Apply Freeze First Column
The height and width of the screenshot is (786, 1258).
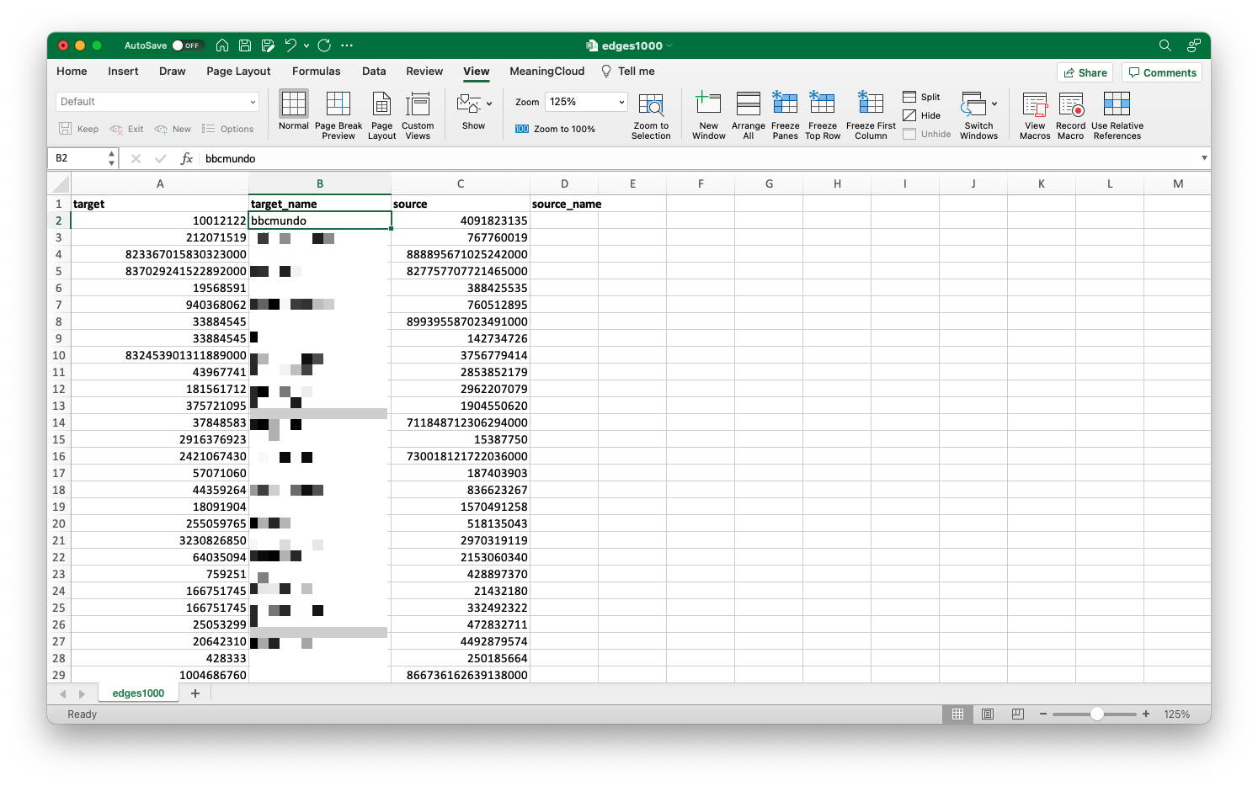[869, 114]
